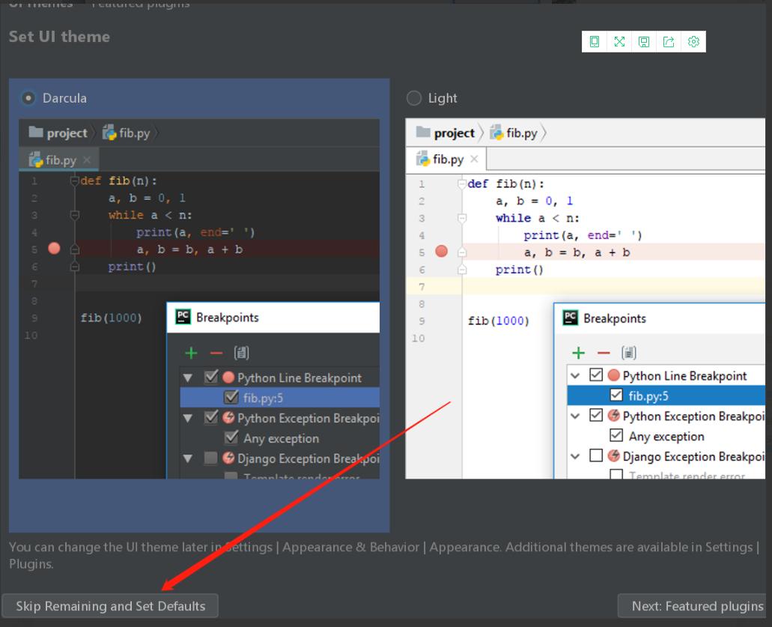Screen dimensions: 772x627
Task: Select the Darcula theme radio button
Action: pyautogui.click(x=28, y=98)
